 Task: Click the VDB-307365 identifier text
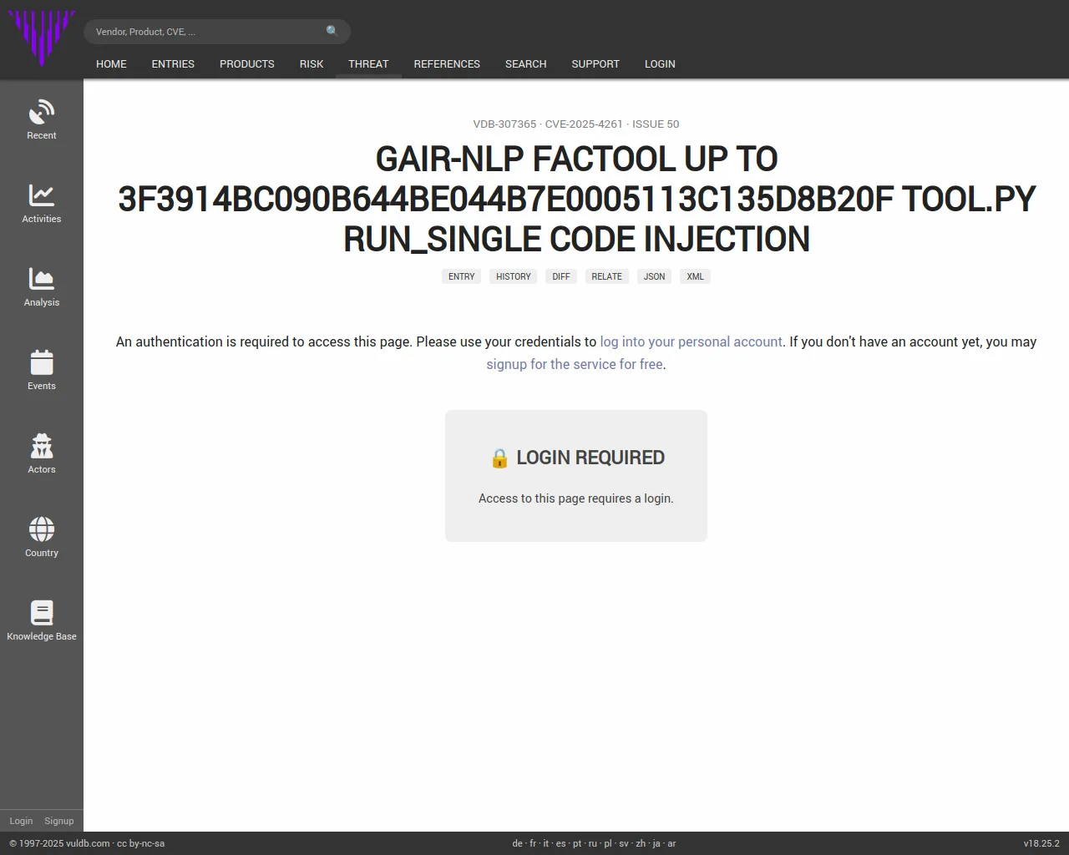point(504,124)
